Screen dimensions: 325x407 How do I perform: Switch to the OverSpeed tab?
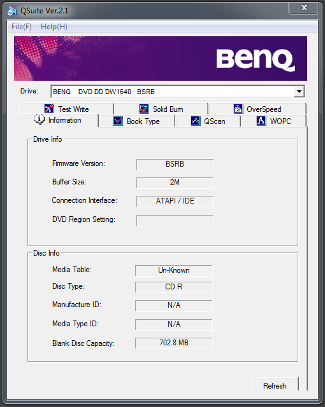pyautogui.click(x=257, y=109)
